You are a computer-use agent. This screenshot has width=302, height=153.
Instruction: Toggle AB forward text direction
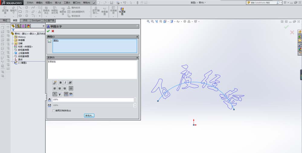66,94
